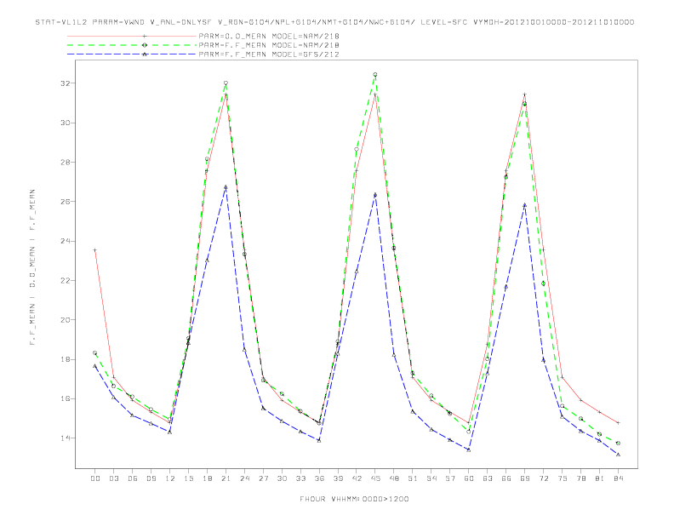Click x-axis tick label 24
Viewport: 674px width, 521px height.
(244, 478)
